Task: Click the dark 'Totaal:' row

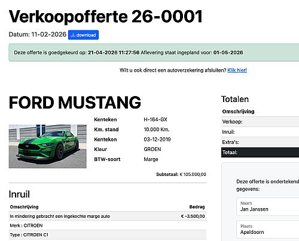Action: pos(260,153)
